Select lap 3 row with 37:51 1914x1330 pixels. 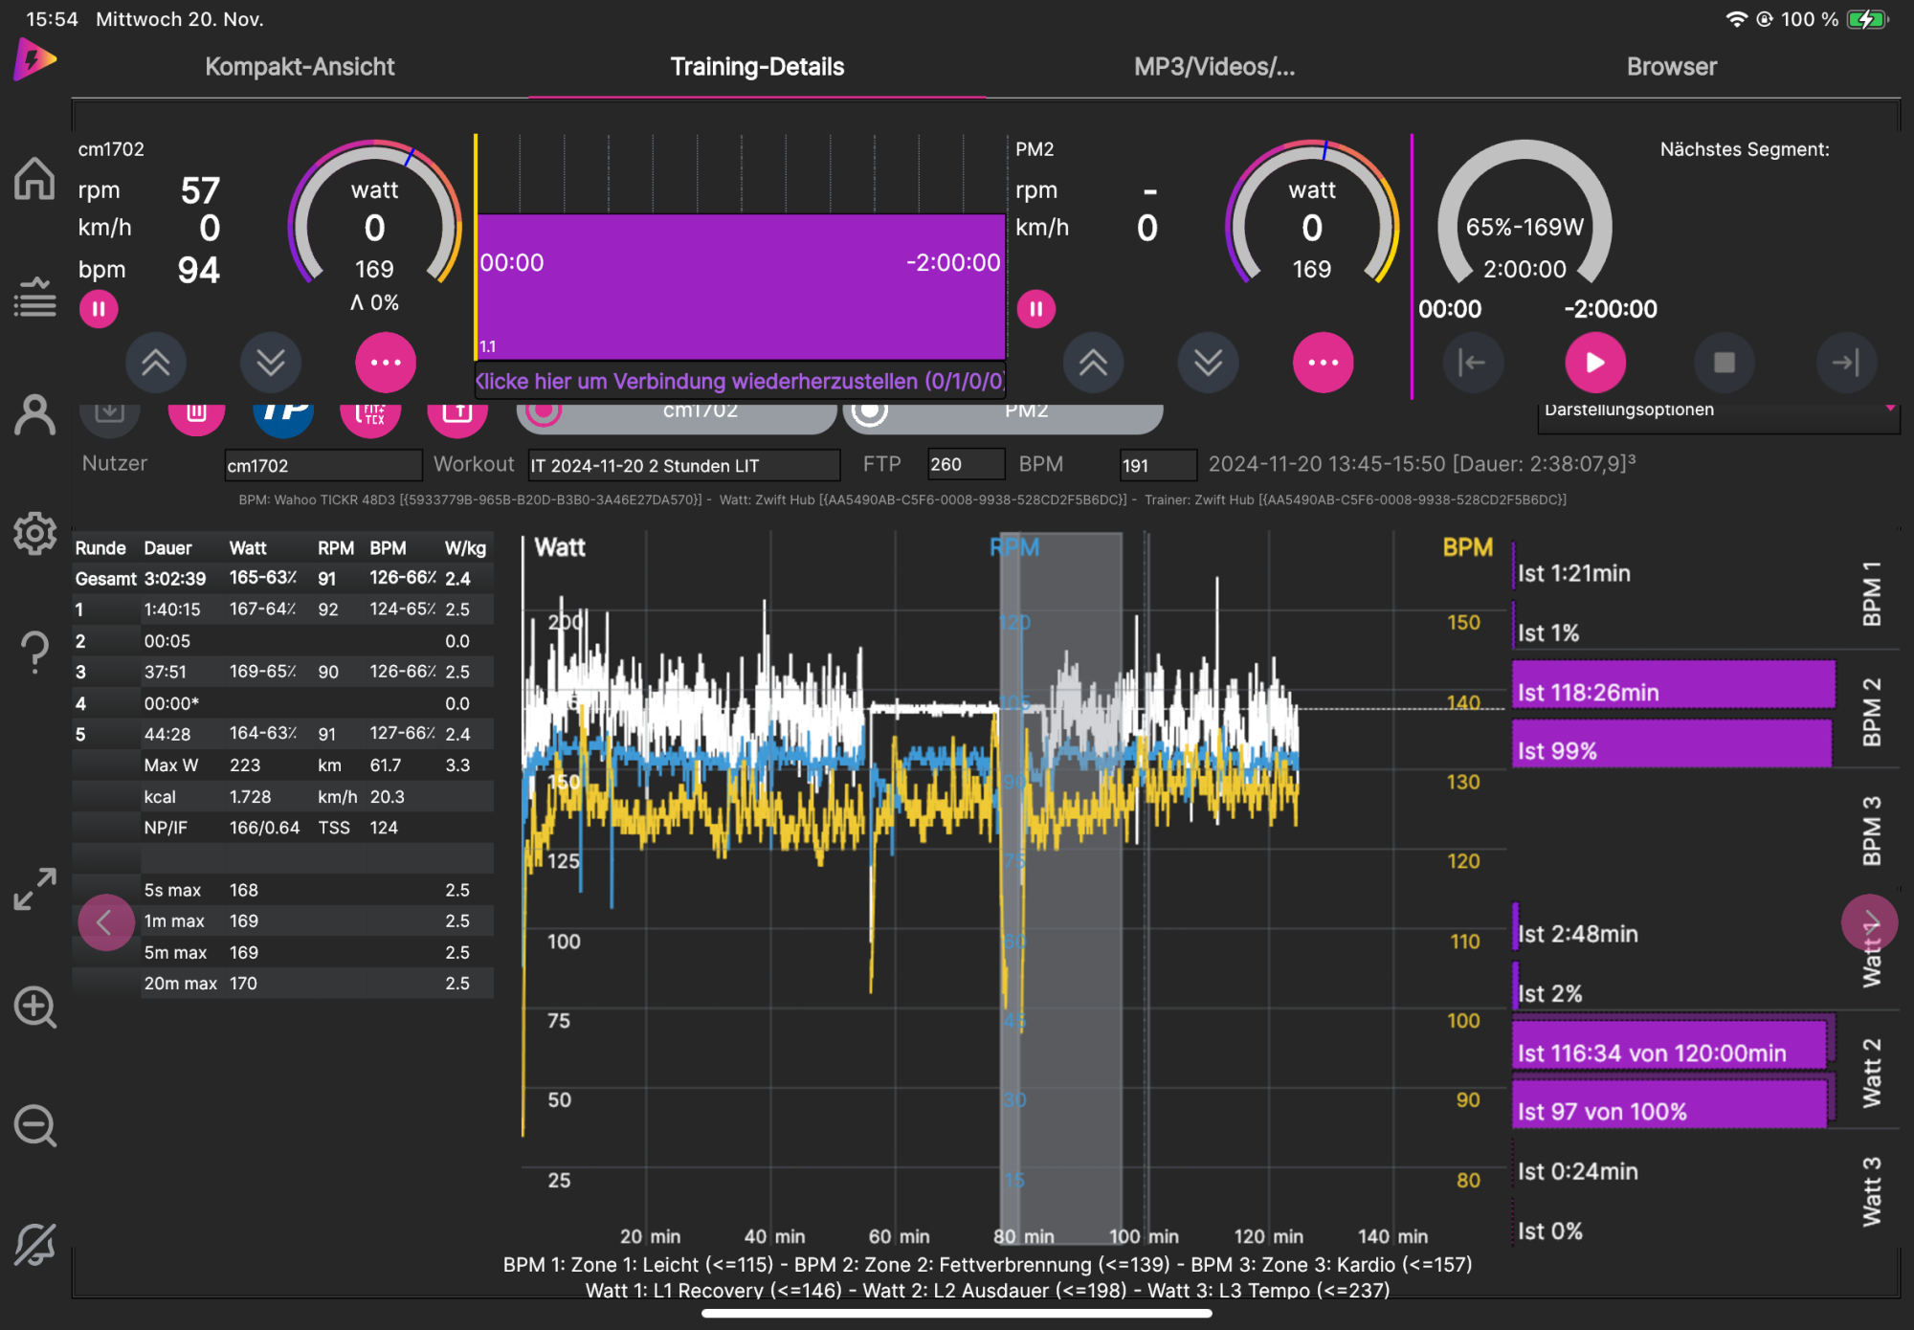pyautogui.click(x=283, y=672)
